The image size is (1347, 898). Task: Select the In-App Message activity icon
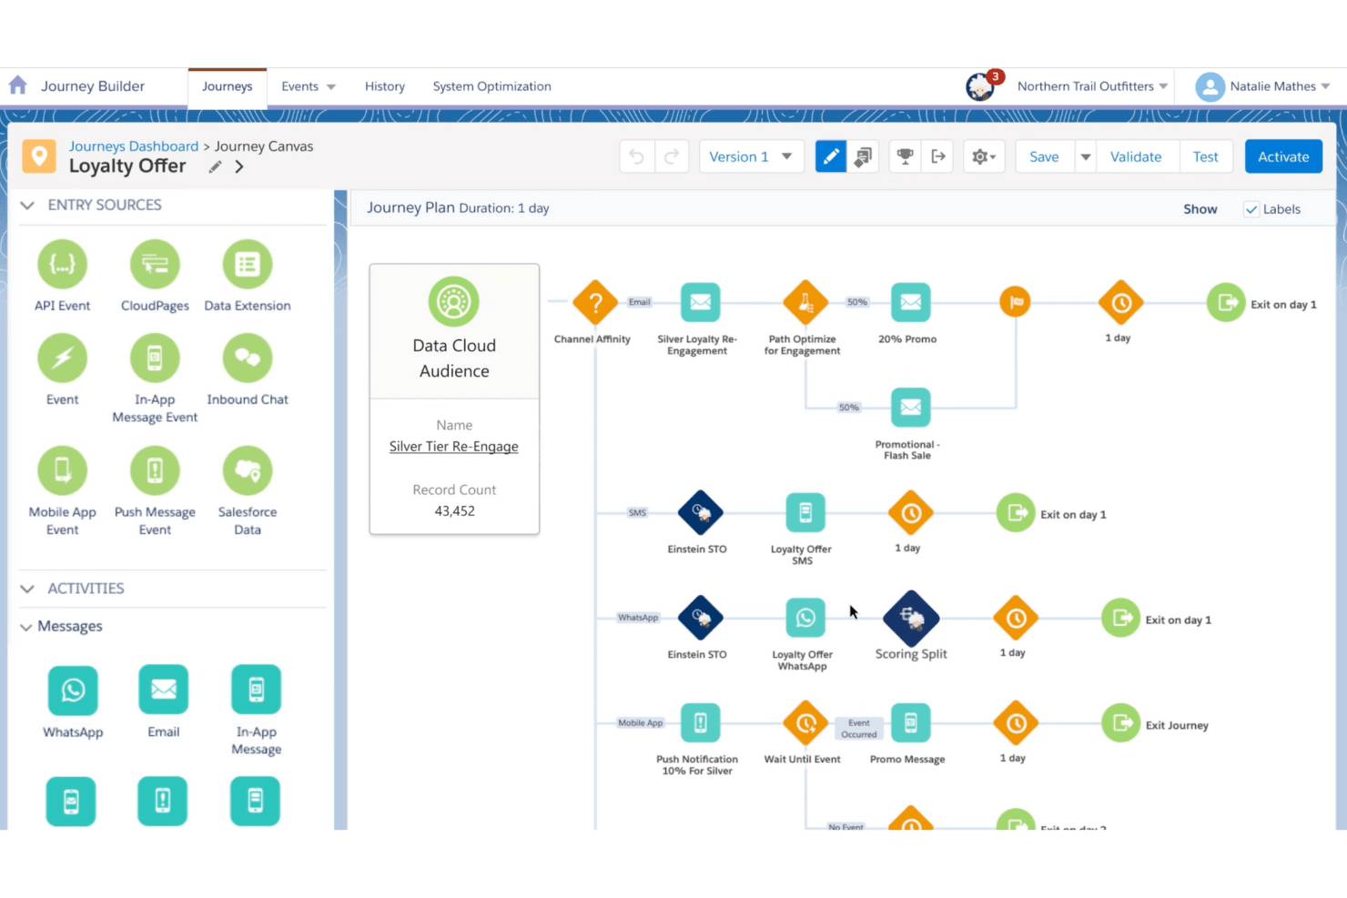pos(256,690)
